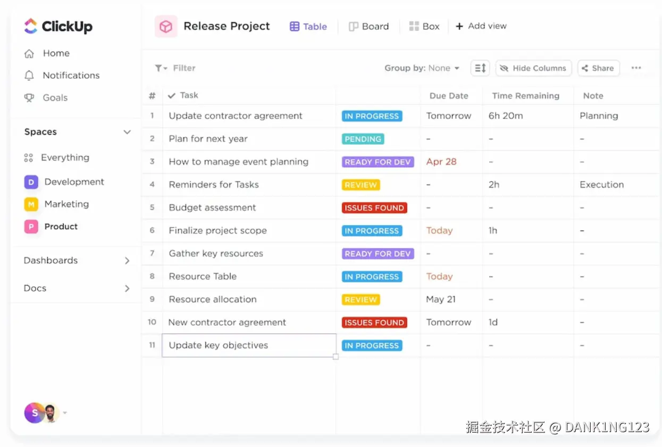Click the Due Date column header
The width and height of the screenshot is (662, 447).
coord(449,96)
